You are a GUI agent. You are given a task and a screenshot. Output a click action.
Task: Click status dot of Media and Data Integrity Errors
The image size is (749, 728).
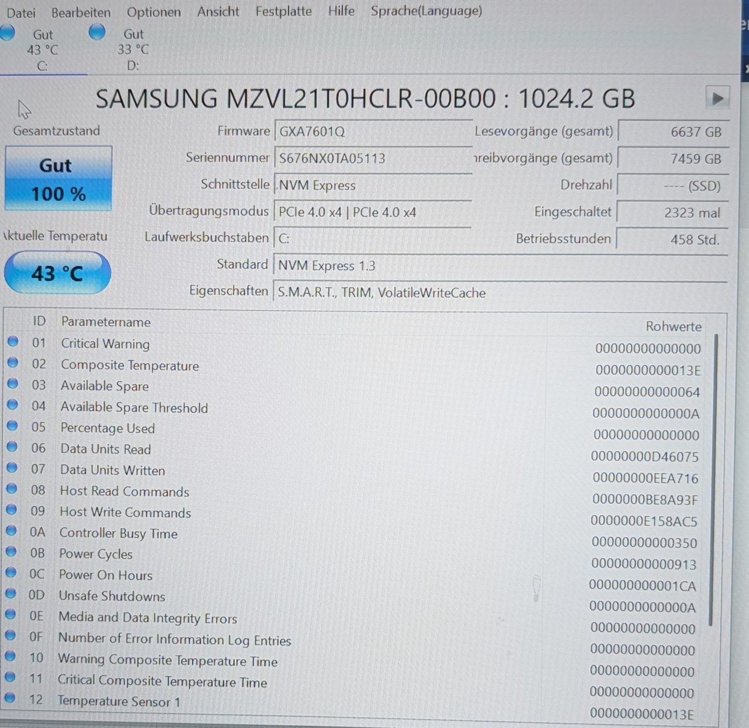coord(10,614)
